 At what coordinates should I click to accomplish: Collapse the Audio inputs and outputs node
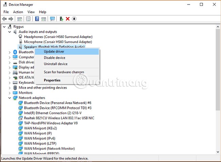[x=10, y=32]
